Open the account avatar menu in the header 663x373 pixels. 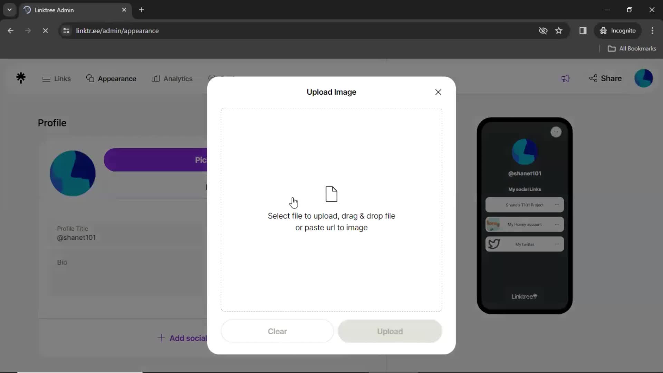pyautogui.click(x=644, y=78)
